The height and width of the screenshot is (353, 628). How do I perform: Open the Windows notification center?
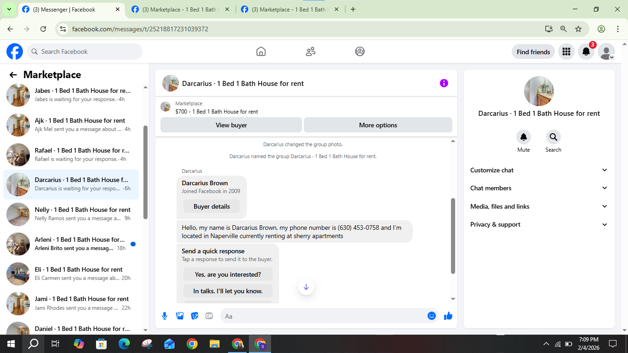pos(612,343)
